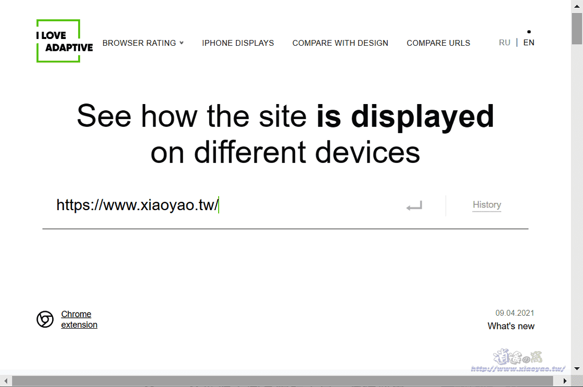Click the scroll right arrow
This screenshot has height=387, width=583.
click(x=565, y=381)
